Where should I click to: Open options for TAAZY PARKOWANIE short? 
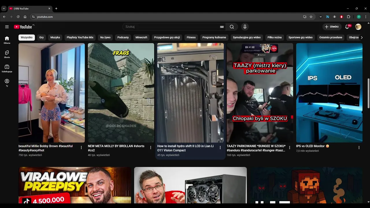[x=289, y=148]
